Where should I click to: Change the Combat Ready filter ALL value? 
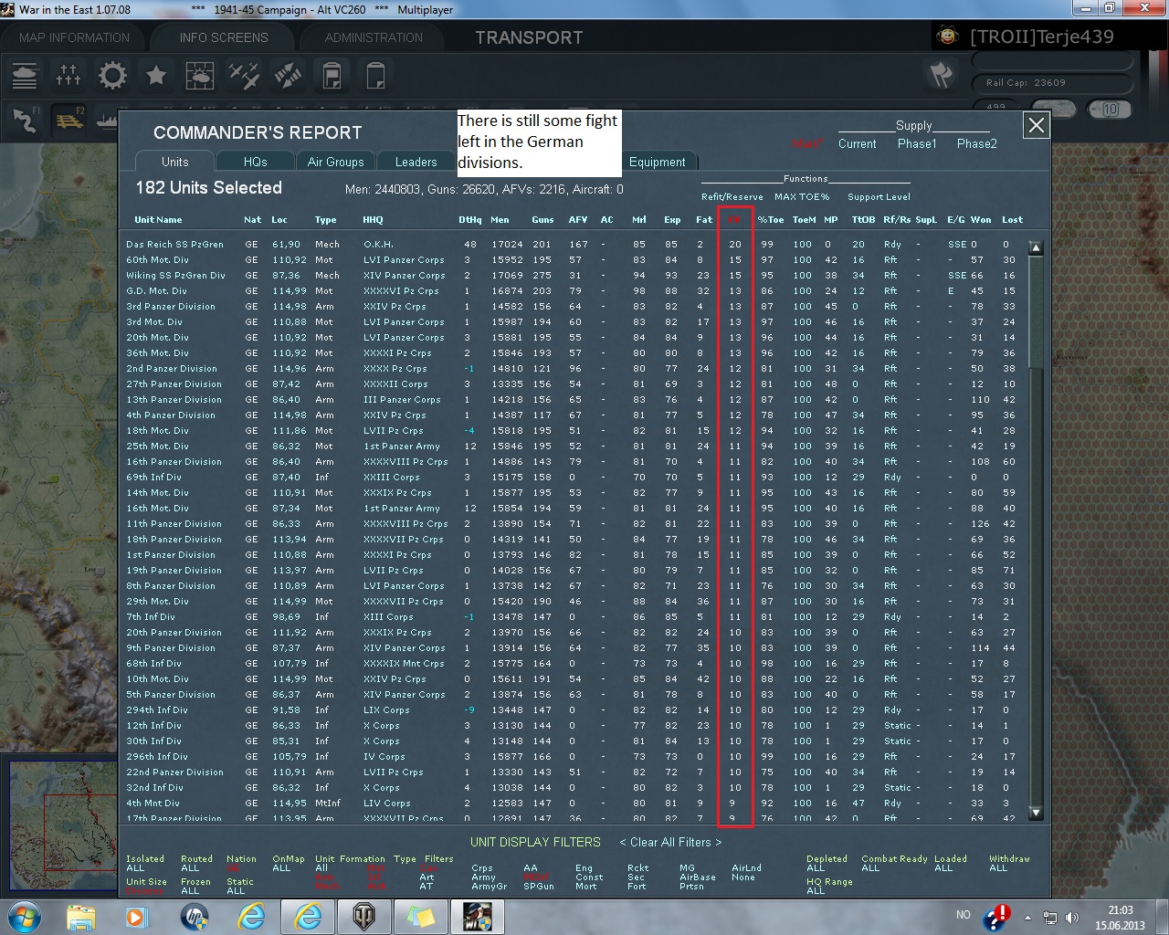tap(870, 868)
